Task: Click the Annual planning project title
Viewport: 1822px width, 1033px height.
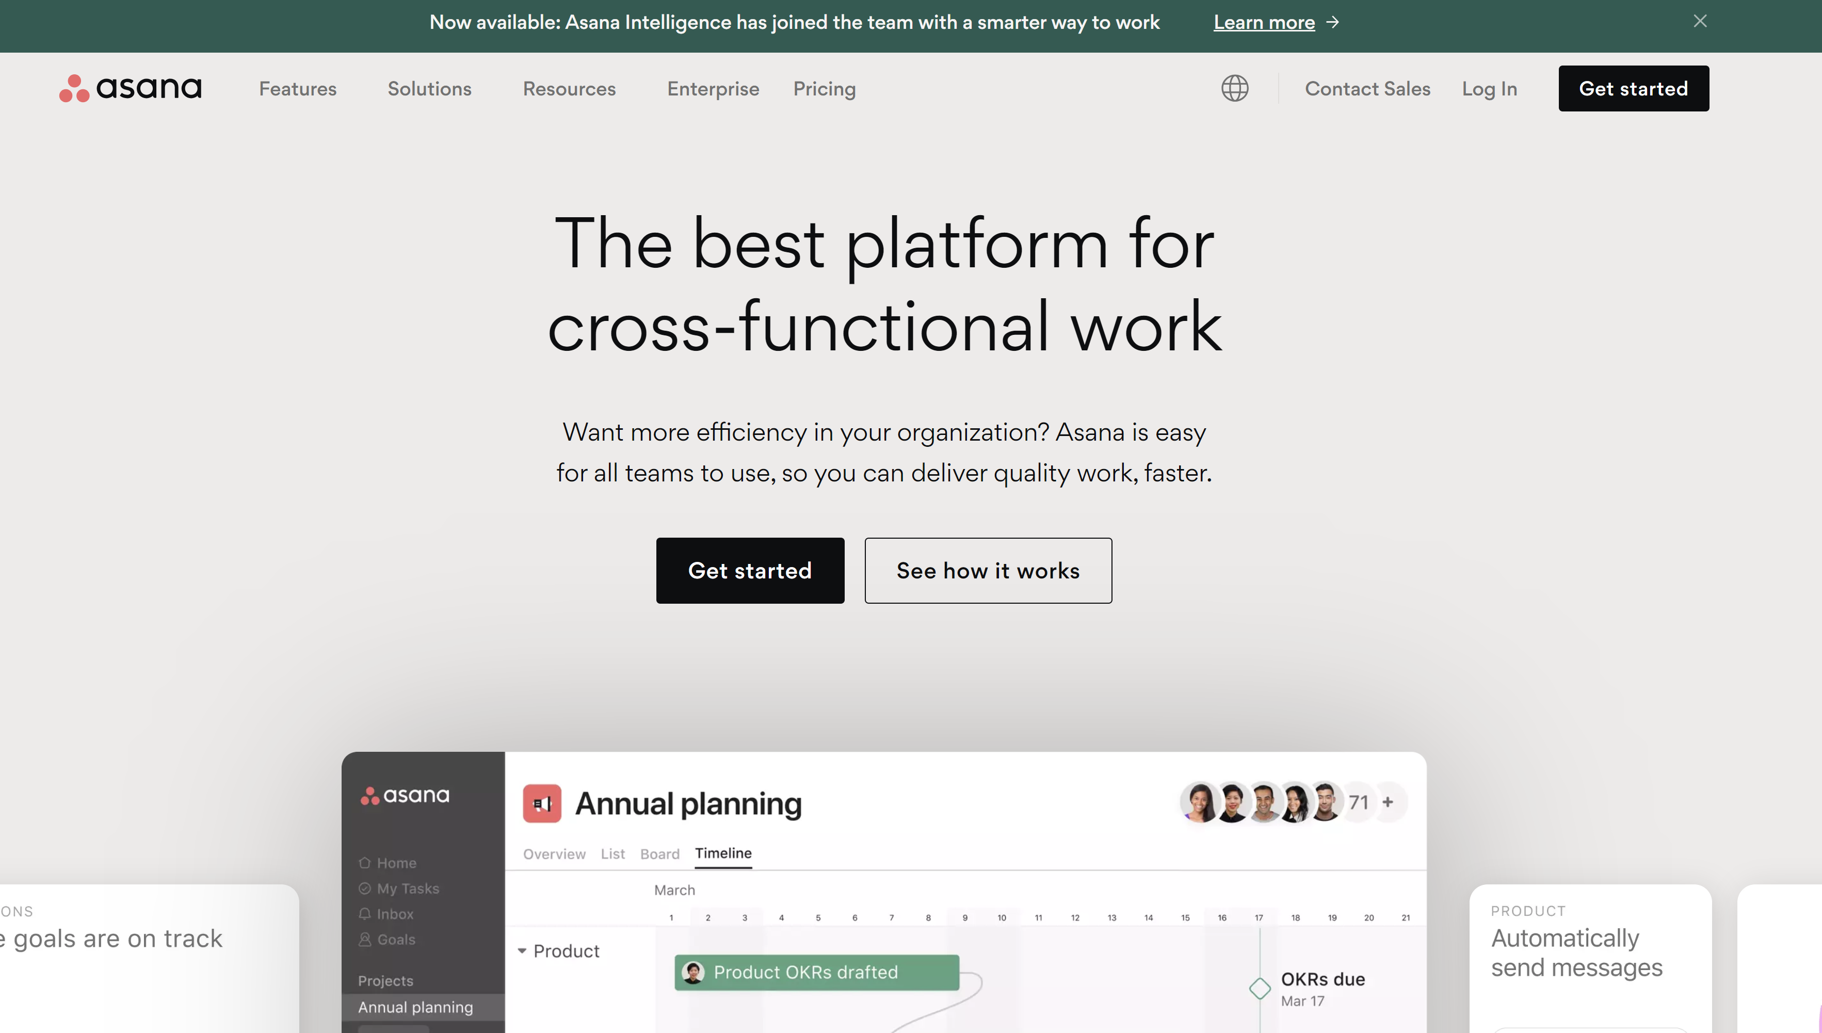Action: (x=687, y=804)
